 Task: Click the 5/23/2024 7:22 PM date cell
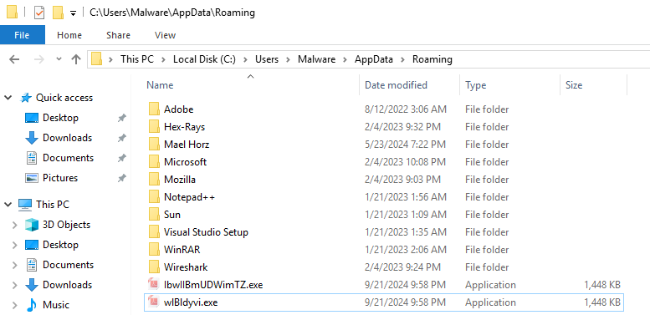(x=405, y=145)
